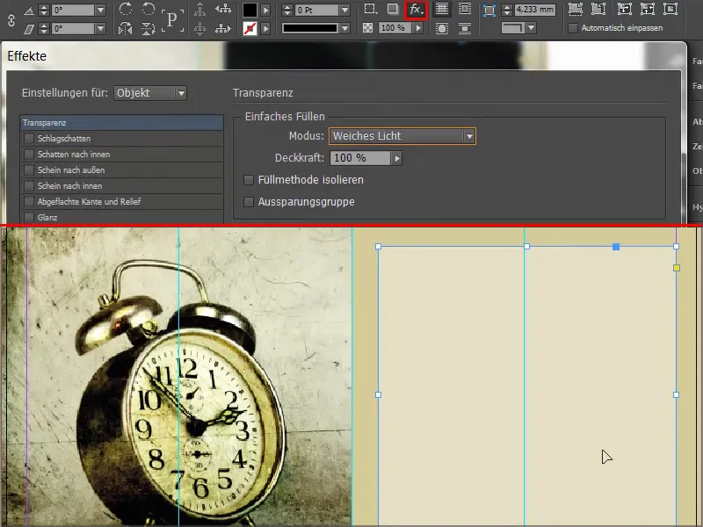The width and height of the screenshot is (703, 527).
Task: Click the constrain proportions chain-link icon
Action: pos(11,19)
